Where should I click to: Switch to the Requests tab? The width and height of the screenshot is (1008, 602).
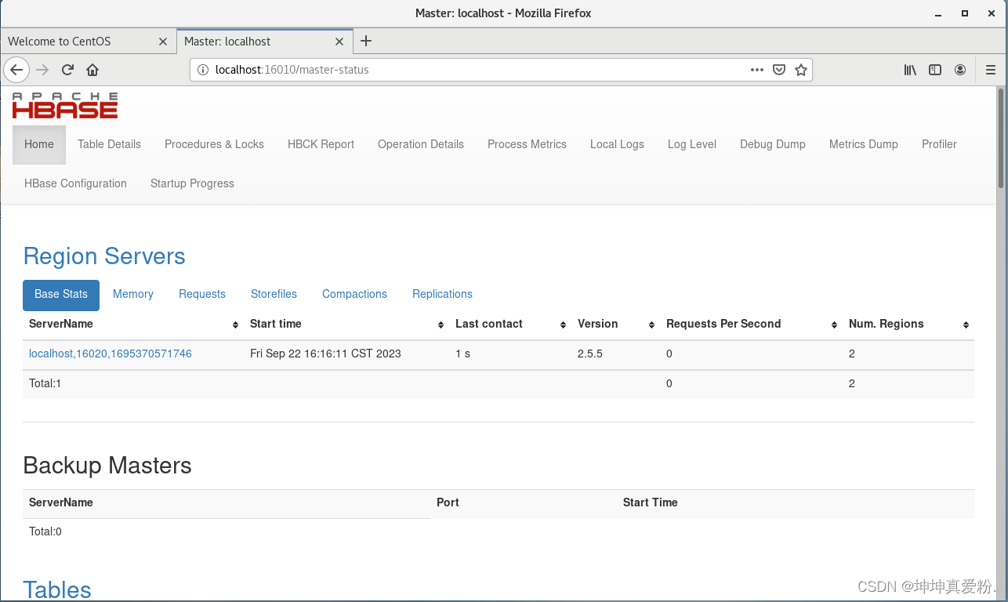(x=202, y=294)
